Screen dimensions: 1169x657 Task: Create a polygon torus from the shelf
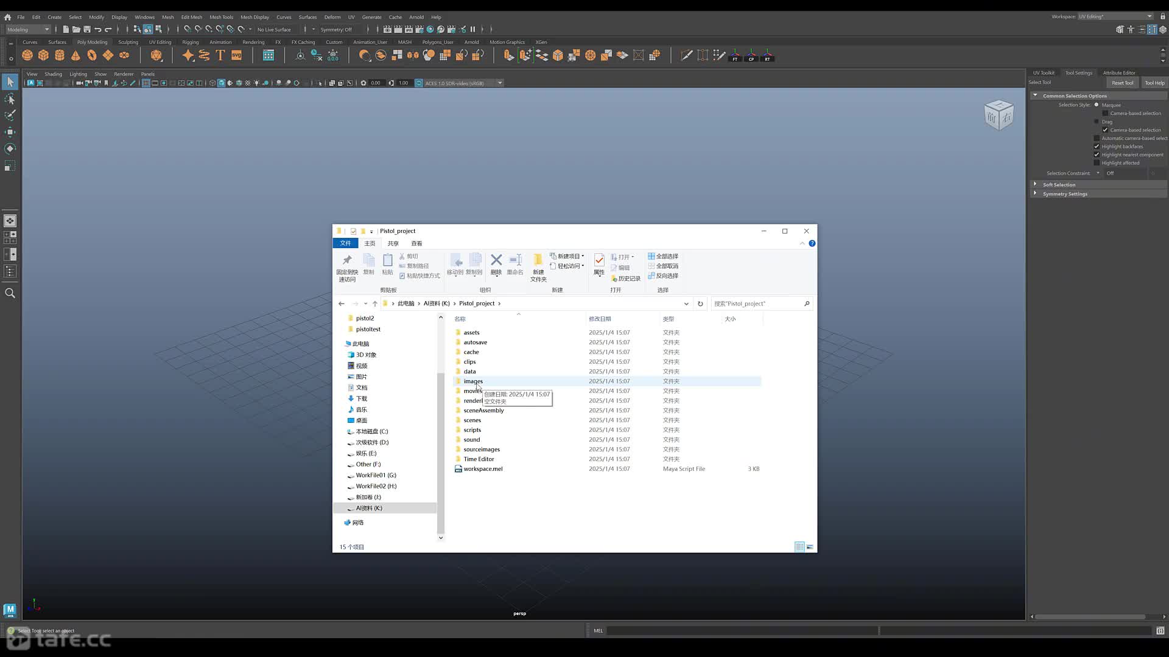[x=92, y=55]
